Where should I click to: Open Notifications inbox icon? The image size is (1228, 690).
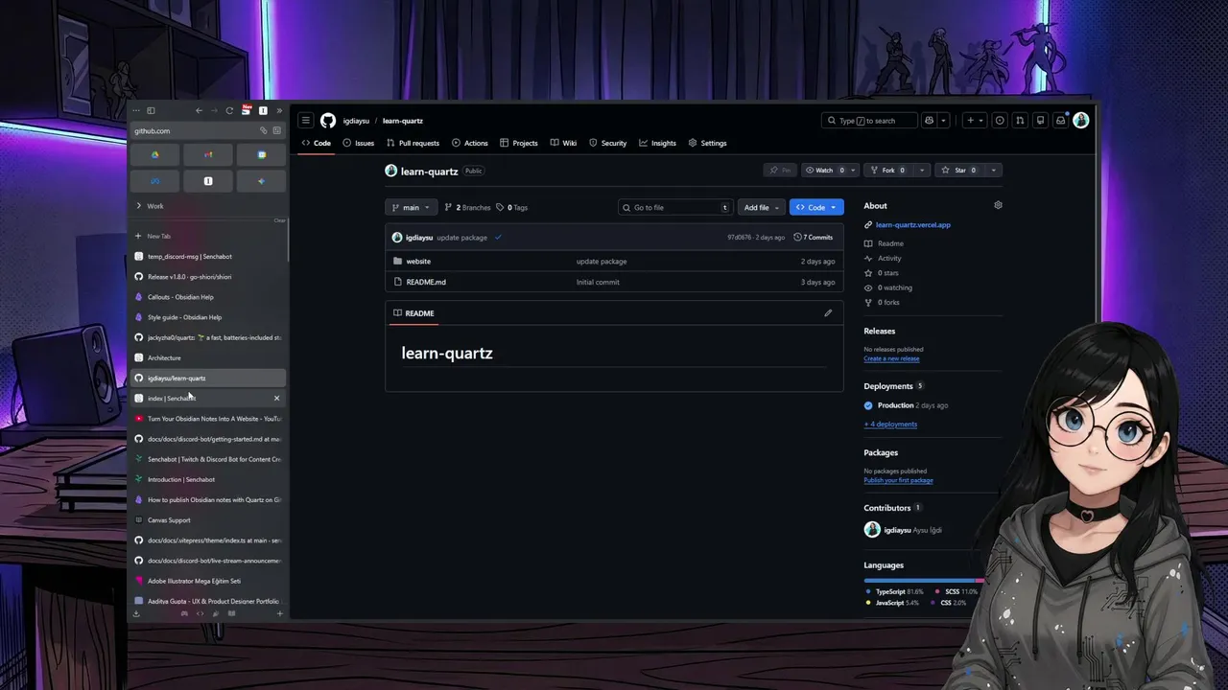pos(1060,121)
